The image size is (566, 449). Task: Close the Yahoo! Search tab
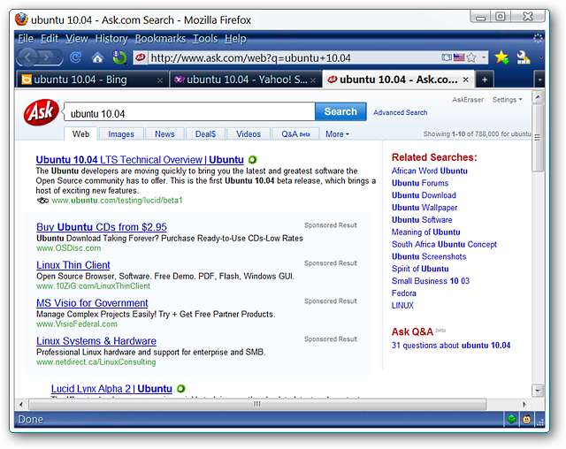click(313, 80)
